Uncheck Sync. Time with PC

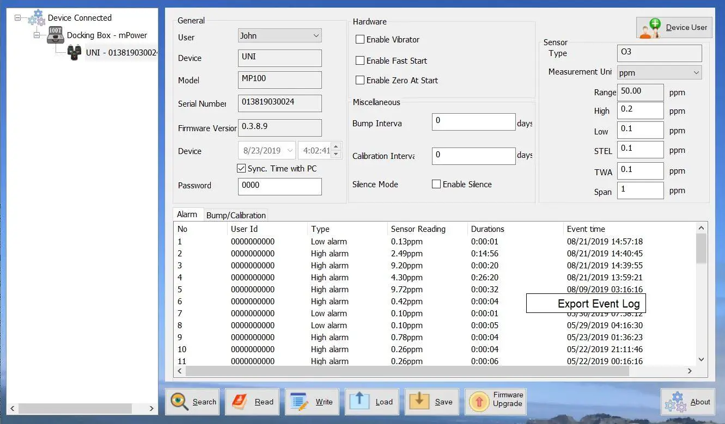tap(241, 169)
